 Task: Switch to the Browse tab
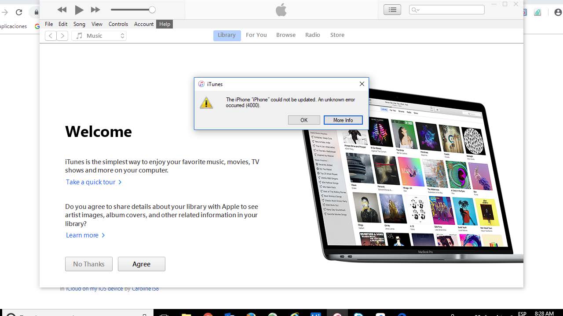[x=286, y=35]
